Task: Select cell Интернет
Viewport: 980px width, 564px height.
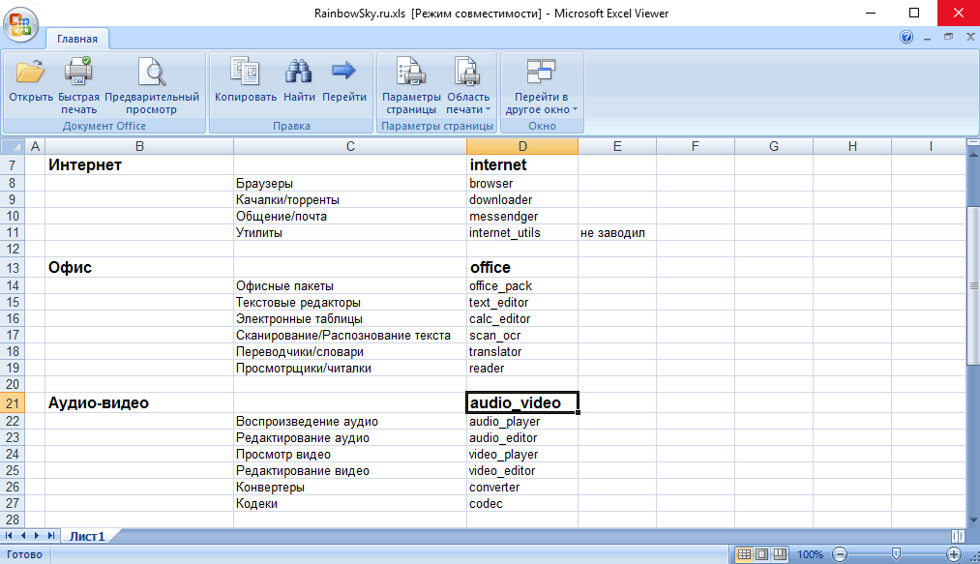Action: click(x=139, y=165)
